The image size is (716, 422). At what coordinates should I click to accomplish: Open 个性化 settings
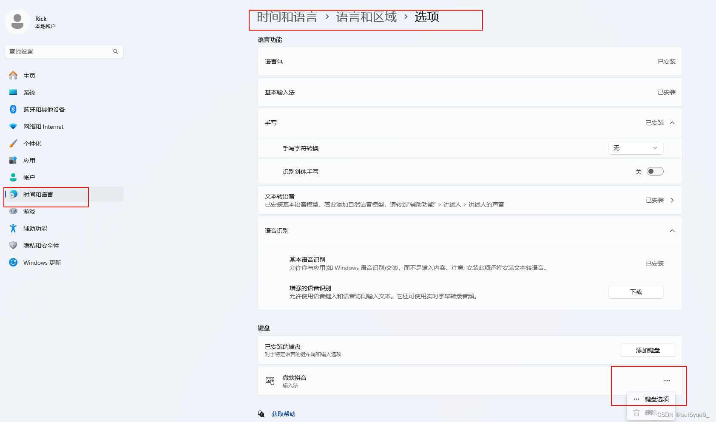[64, 143]
